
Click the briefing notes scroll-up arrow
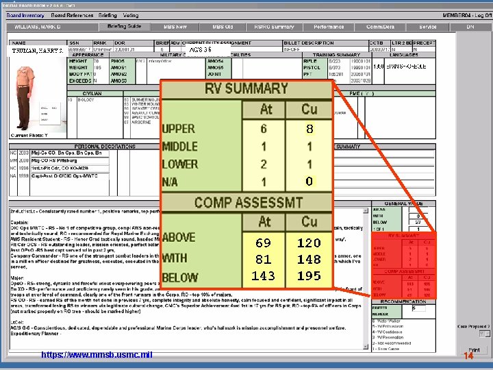click(366, 211)
